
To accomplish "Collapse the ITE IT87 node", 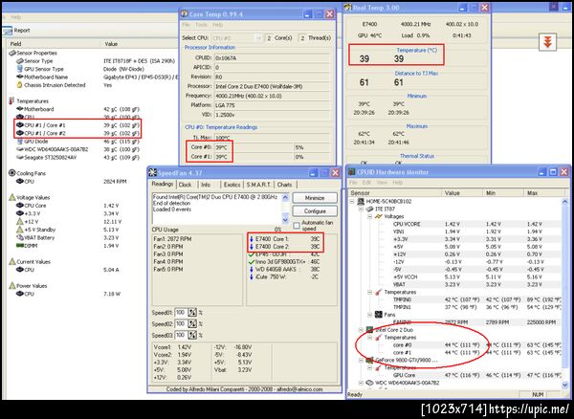I will click(x=361, y=209).
